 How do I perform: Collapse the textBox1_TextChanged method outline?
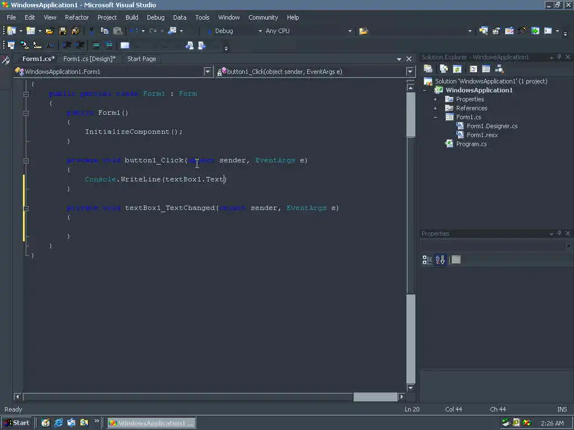[x=26, y=208]
